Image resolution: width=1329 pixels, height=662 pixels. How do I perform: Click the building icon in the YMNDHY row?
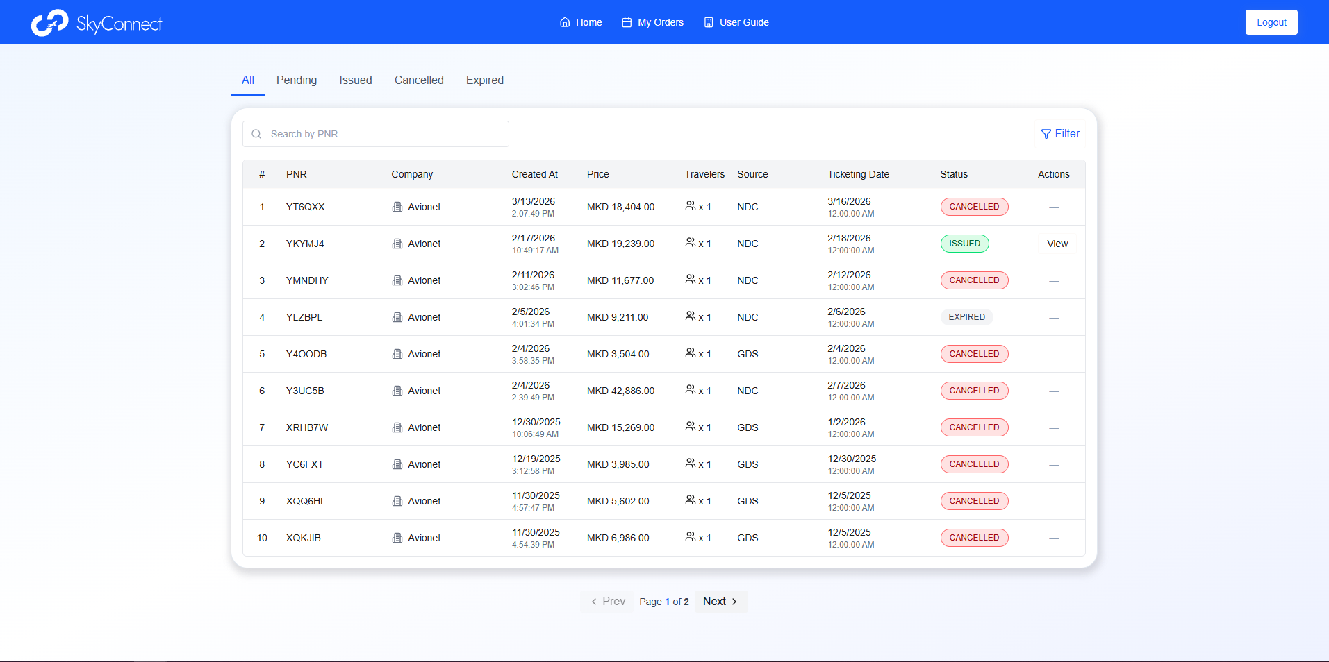click(397, 280)
